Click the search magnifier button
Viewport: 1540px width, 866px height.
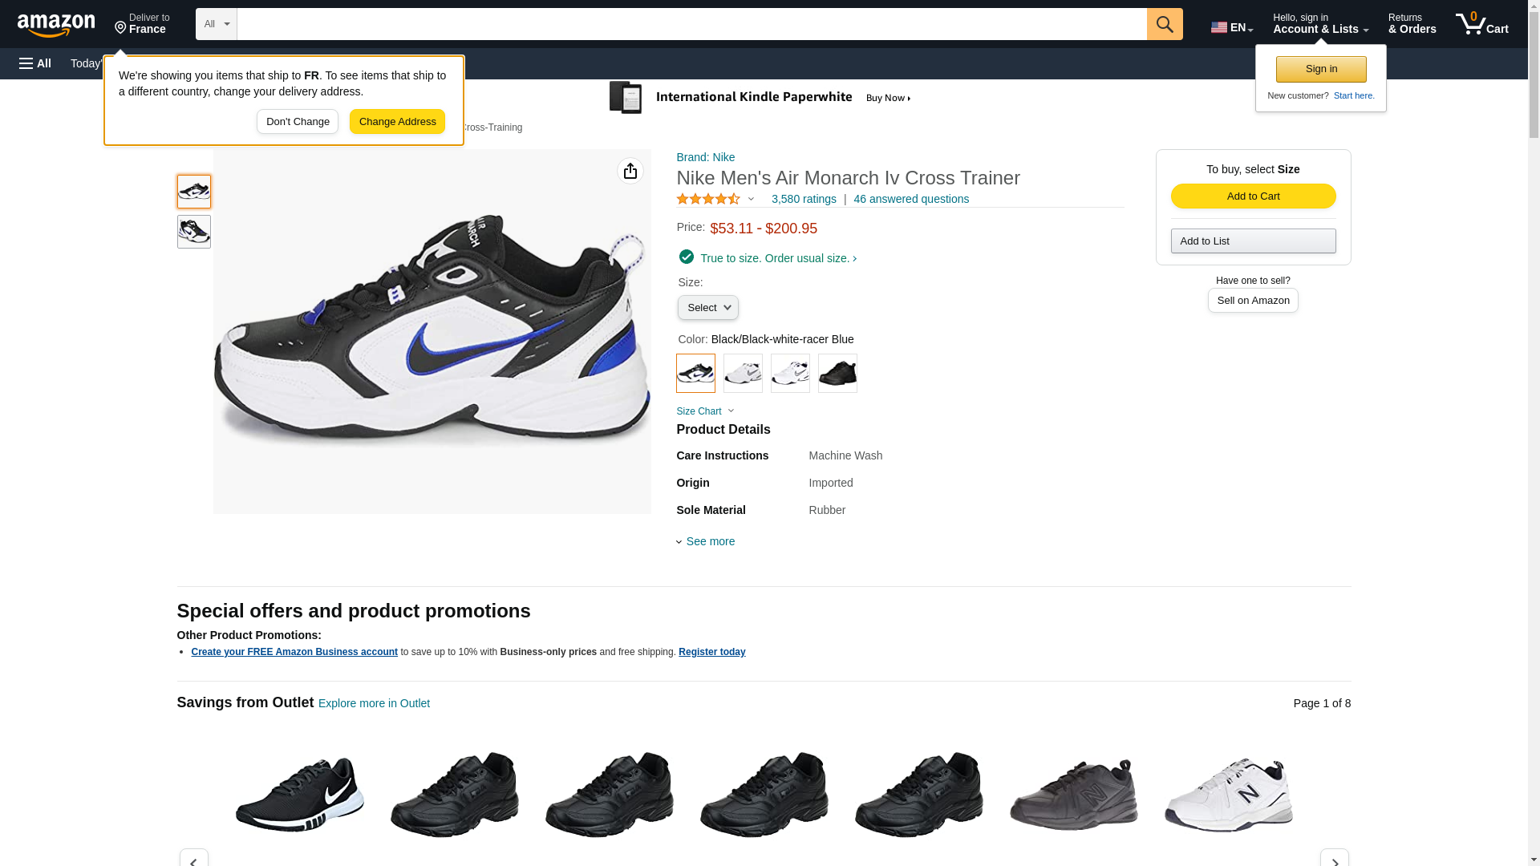click(1164, 24)
